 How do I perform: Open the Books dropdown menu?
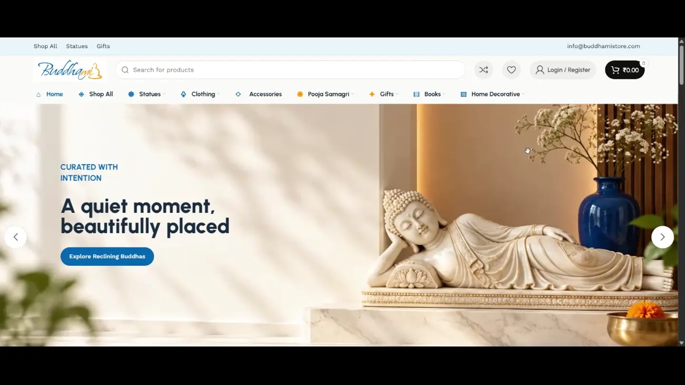429,94
